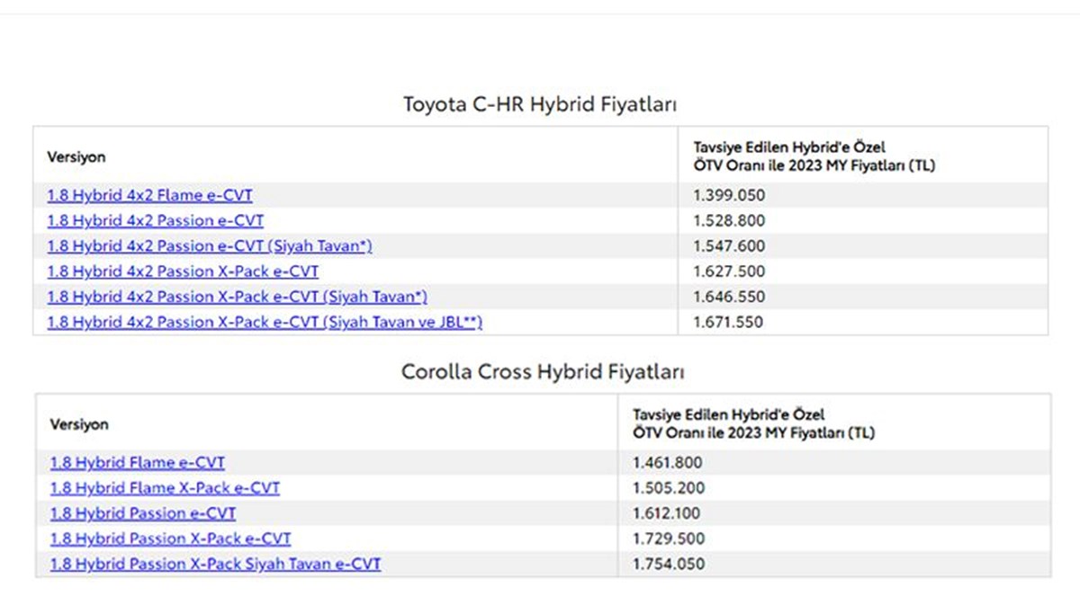The image size is (1080, 596).
Task: Open 1.8 Hybrid 4x2 Passion X-Pack e-CVT
Action: click(183, 271)
